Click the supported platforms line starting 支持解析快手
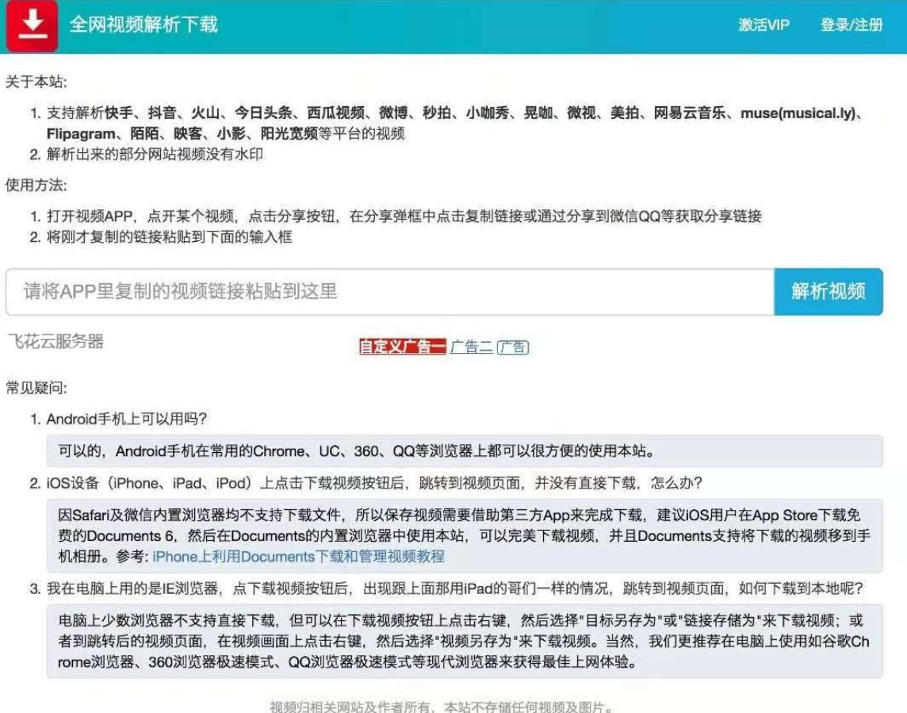This screenshot has height=713, width=907. coord(455,123)
